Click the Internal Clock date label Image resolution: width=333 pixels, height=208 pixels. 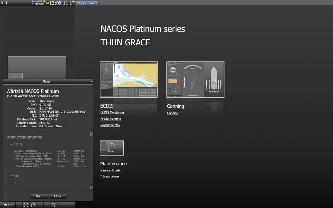point(38,3)
